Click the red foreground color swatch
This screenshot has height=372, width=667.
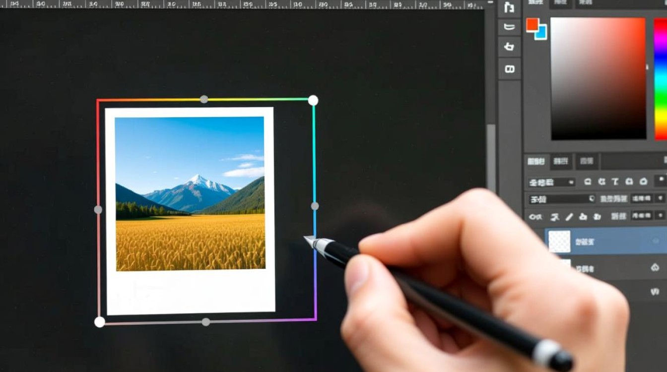pos(533,24)
